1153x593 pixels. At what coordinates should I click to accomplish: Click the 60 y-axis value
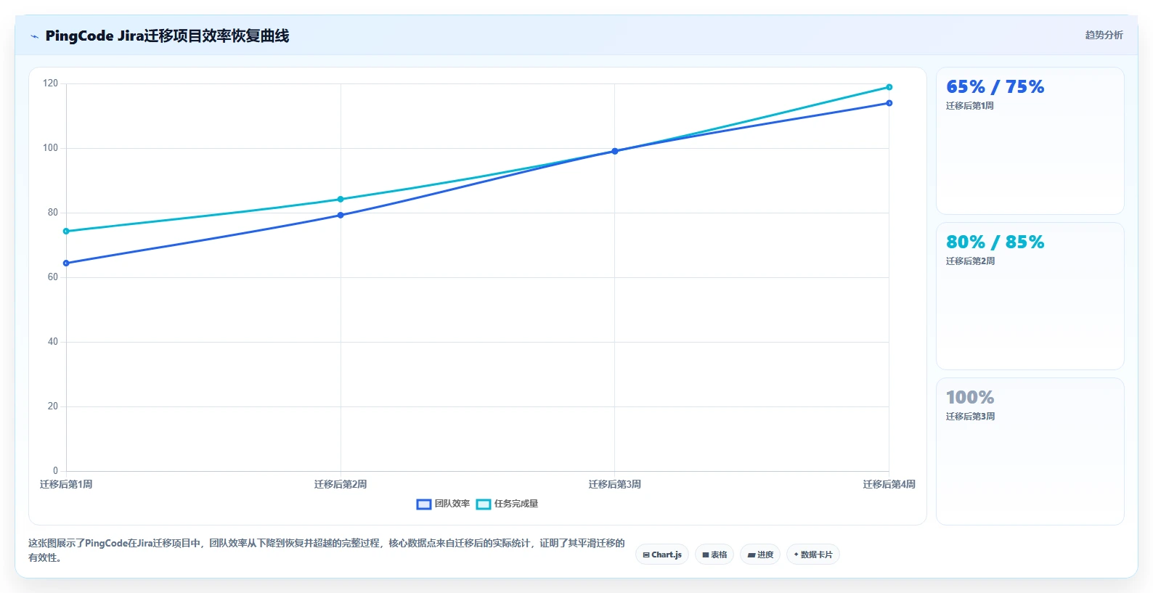click(53, 277)
